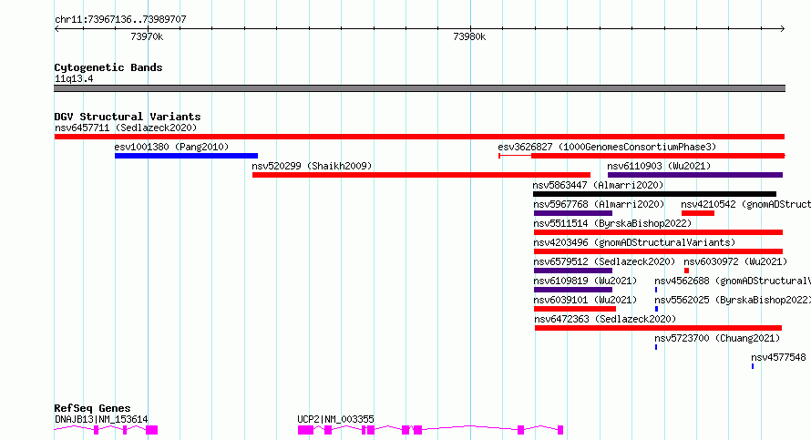This screenshot has width=811, height=440.
Task: Click the small red nsv4210542 bar
Action: point(698,213)
